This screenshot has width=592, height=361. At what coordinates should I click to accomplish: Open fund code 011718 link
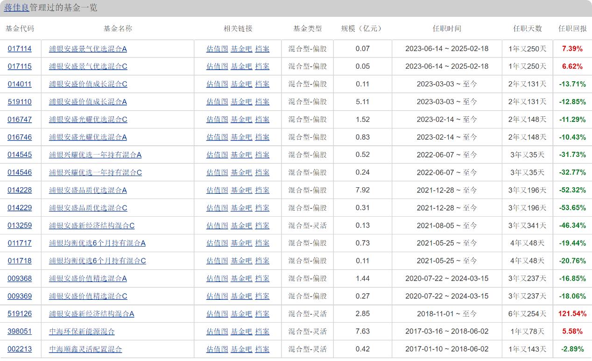click(x=20, y=261)
